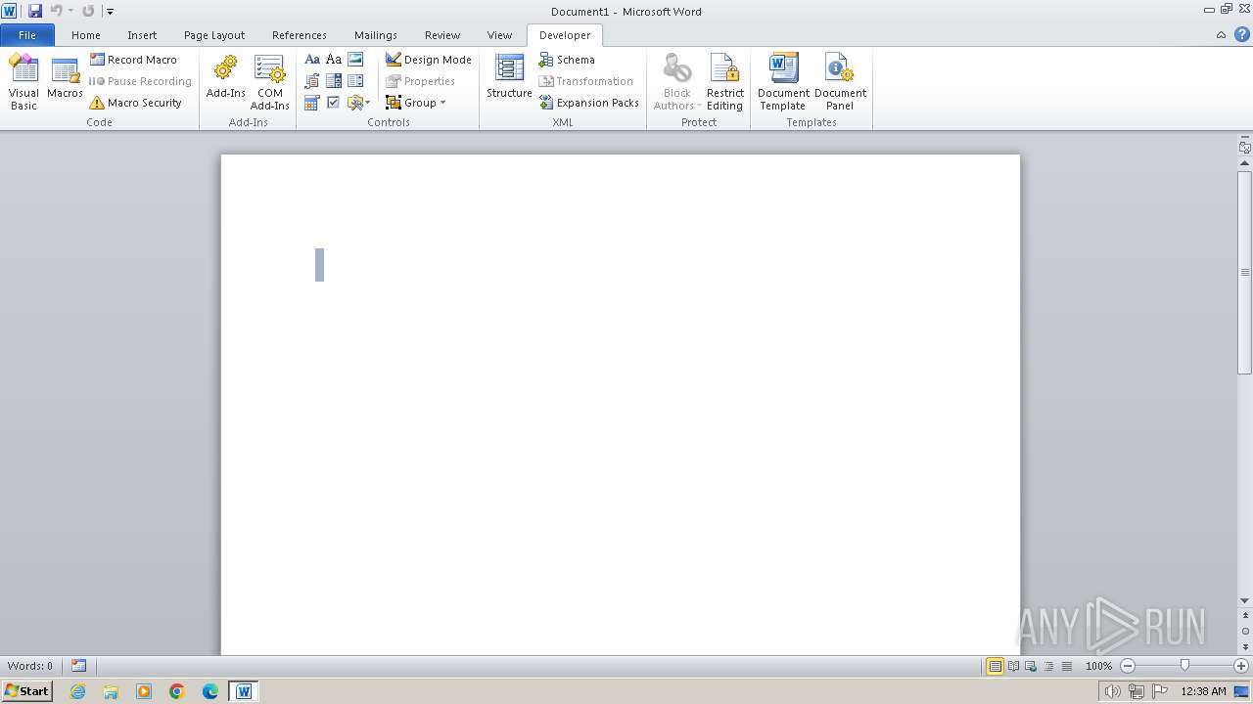Launch Chrome from taskbar
Image resolution: width=1253 pixels, height=704 pixels.
(x=177, y=691)
